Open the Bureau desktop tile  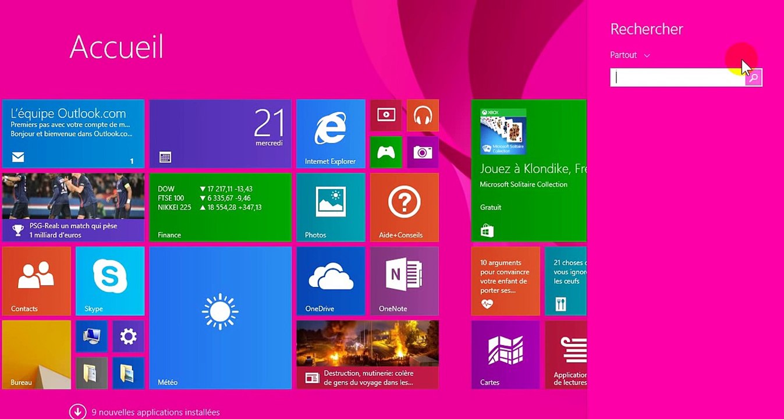tap(37, 354)
